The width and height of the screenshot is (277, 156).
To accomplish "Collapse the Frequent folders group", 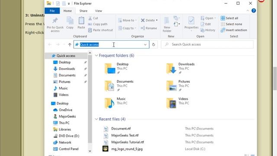I will point(96,55).
